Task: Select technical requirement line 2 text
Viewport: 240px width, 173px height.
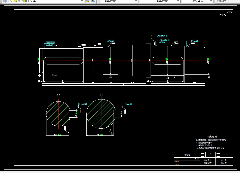Action: 204,143
